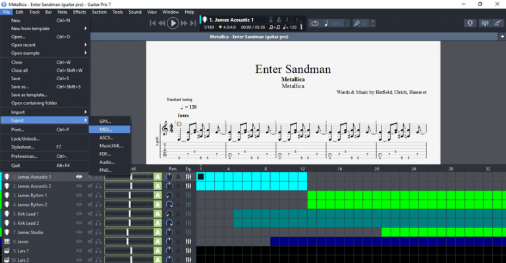This screenshot has width=506, height=263.
Task: Click the speaker mute icon on the James Rythm 1 track
Action: [x=90, y=195]
